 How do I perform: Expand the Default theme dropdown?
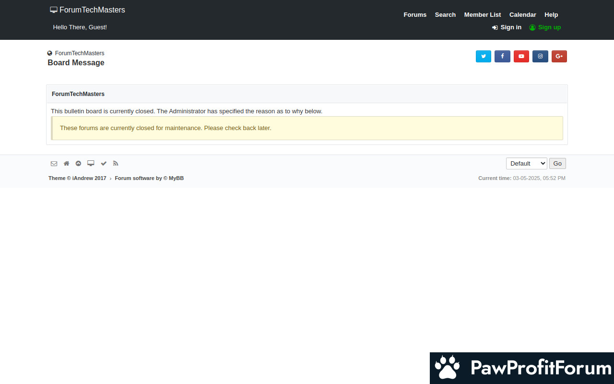[526, 164]
